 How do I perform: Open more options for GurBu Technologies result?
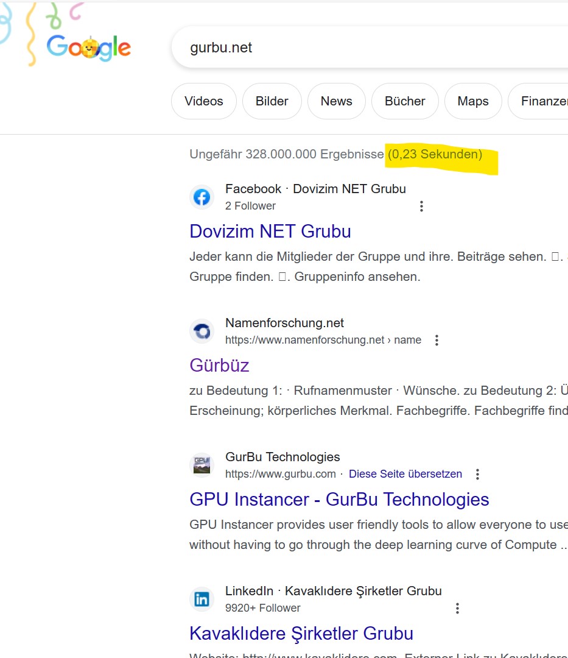(477, 474)
